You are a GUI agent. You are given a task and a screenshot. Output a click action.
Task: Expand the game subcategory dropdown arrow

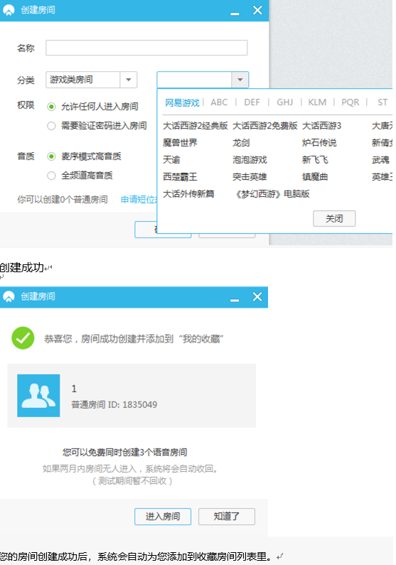pyautogui.click(x=240, y=80)
